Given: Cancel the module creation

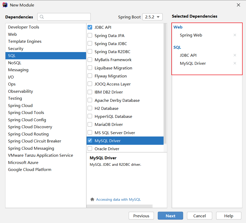Looking at the screenshot, I should pos(200,216).
